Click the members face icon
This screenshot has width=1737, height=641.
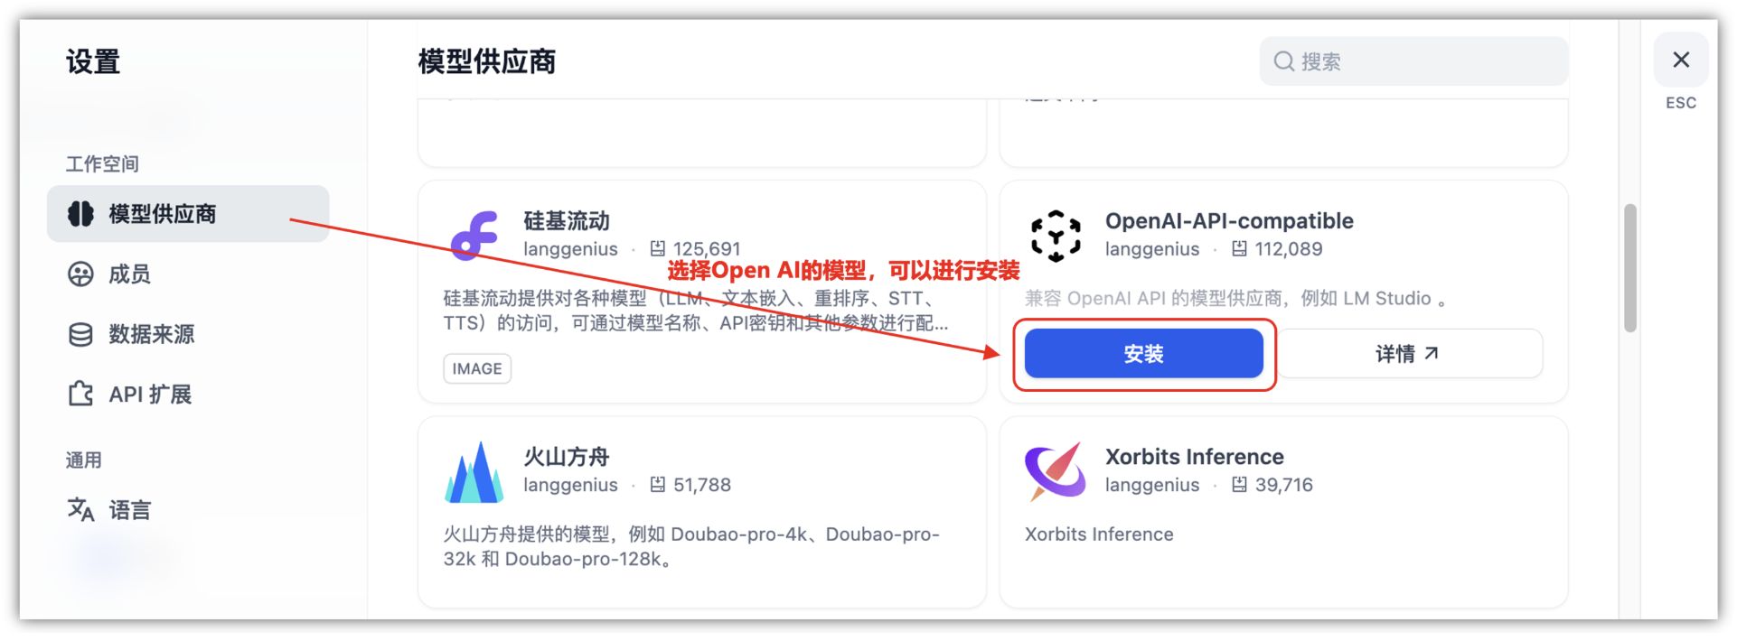pyautogui.click(x=80, y=274)
